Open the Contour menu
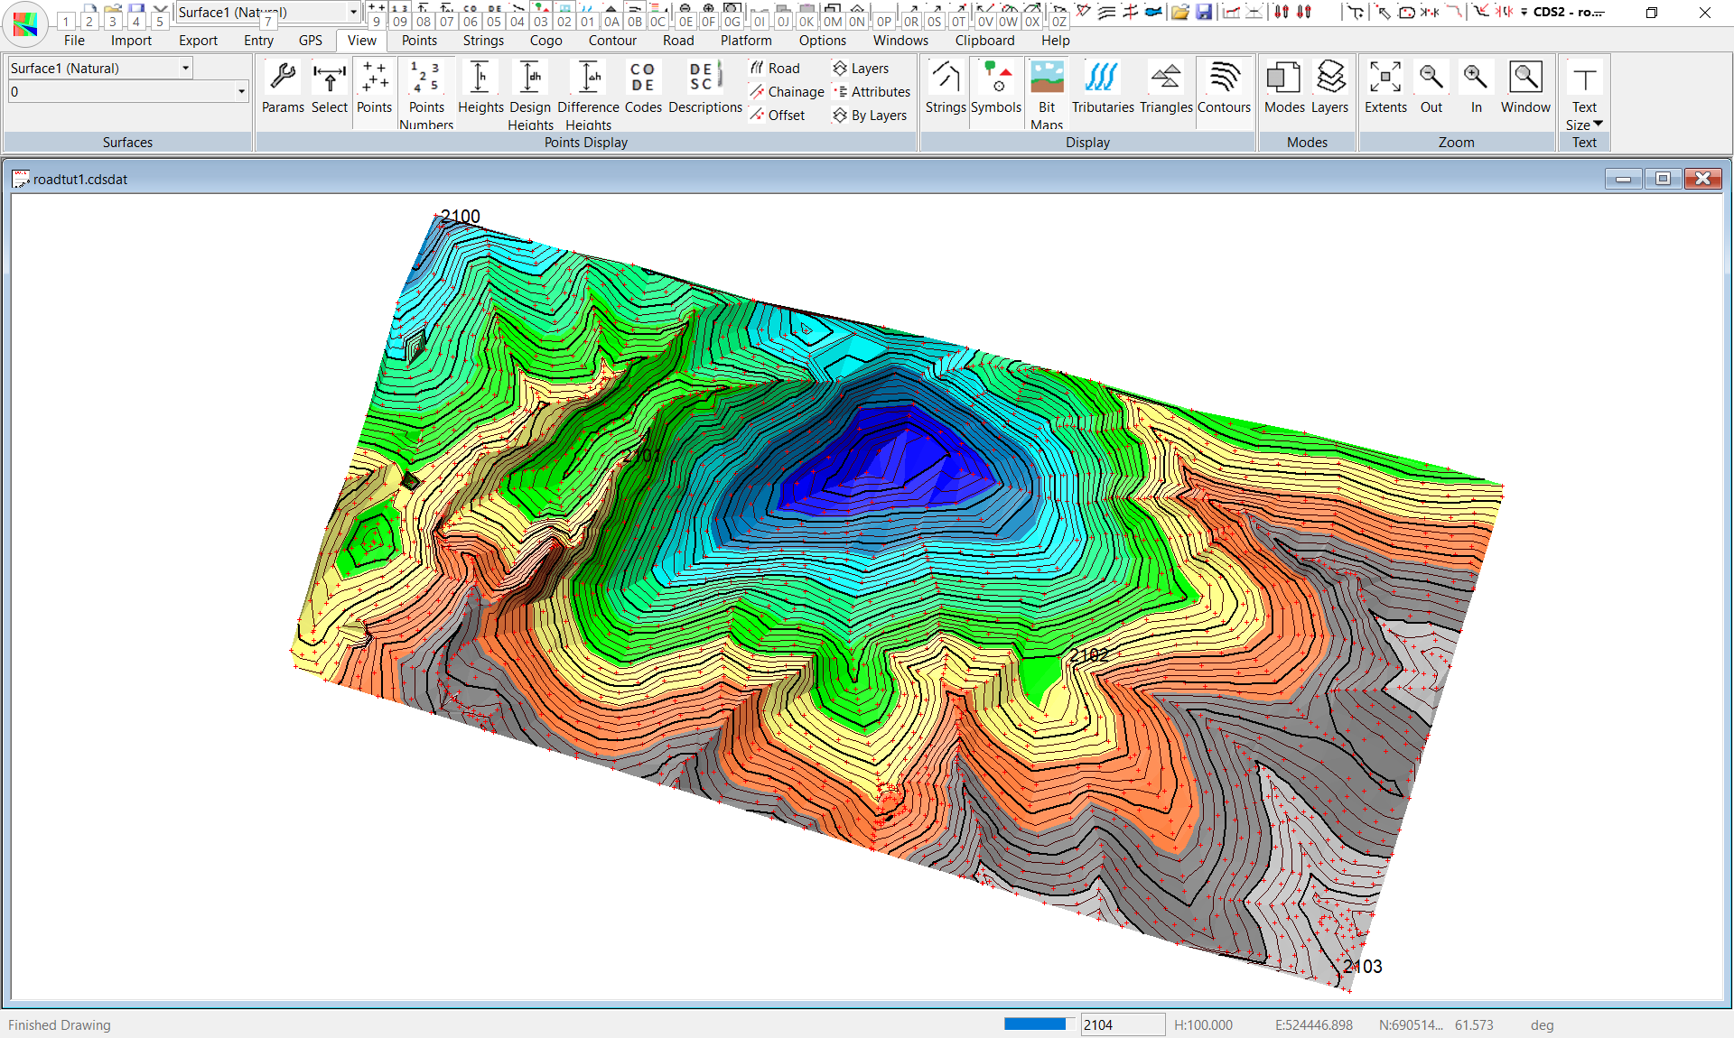The image size is (1734, 1038). (x=612, y=41)
